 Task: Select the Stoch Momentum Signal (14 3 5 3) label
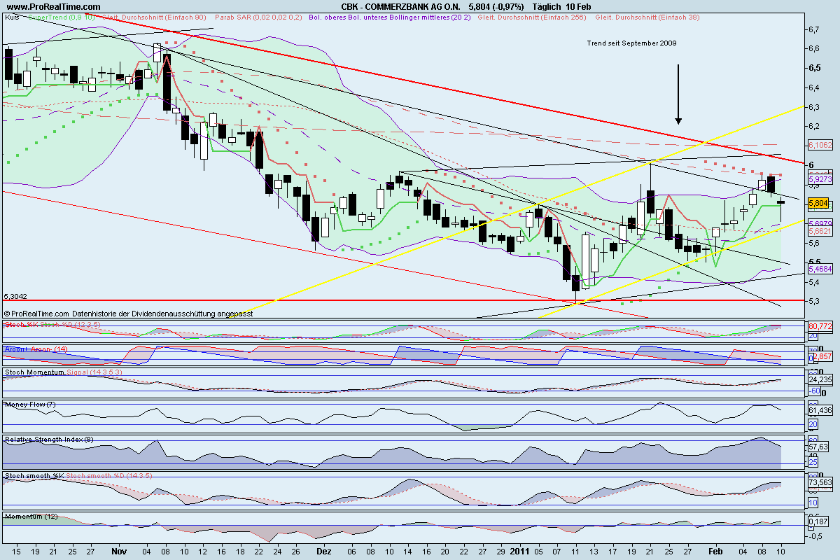(x=64, y=372)
